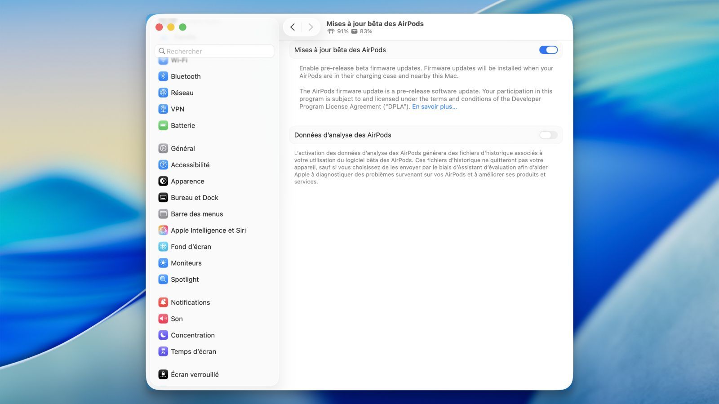Open the Barre des menus icon

tap(163, 214)
